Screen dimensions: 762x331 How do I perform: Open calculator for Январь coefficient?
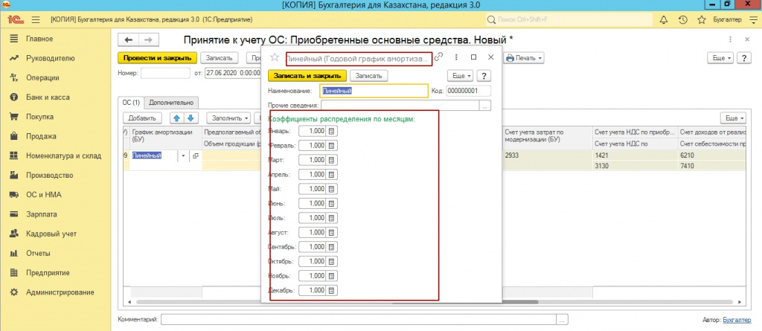pos(332,131)
